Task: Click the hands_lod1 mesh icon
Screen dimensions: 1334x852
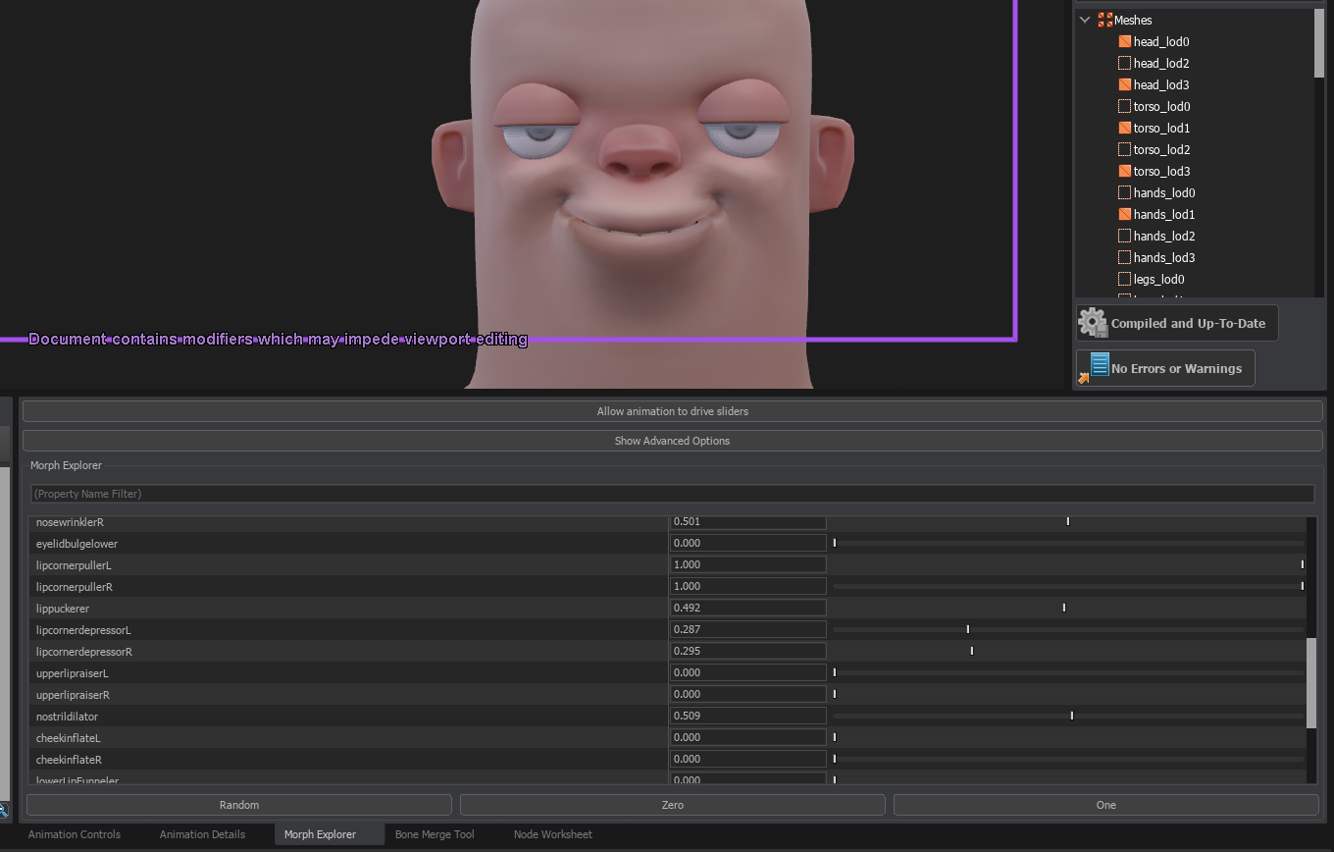Action: [x=1124, y=214]
